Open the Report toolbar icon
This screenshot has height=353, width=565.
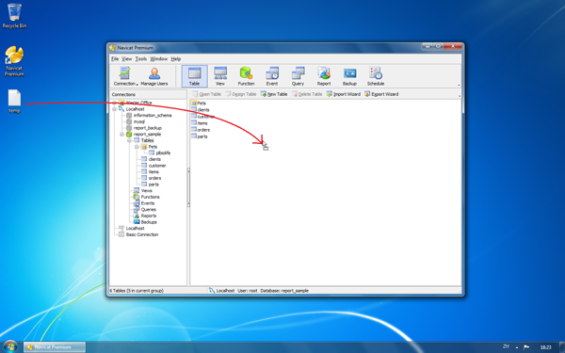click(324, 76)
